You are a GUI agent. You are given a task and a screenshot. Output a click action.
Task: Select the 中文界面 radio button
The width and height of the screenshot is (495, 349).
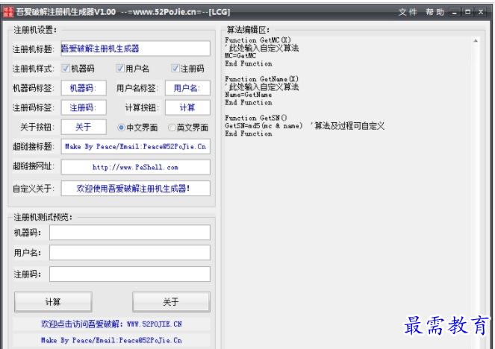point(121,128)
